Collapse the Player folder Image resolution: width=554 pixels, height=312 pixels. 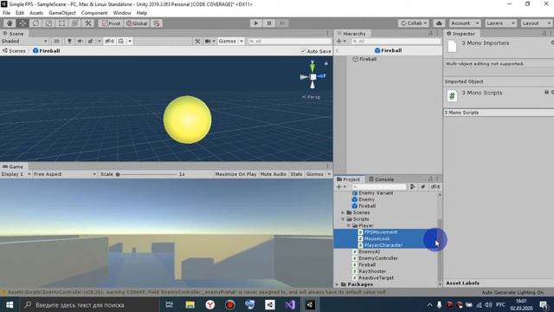click(348, 225)
